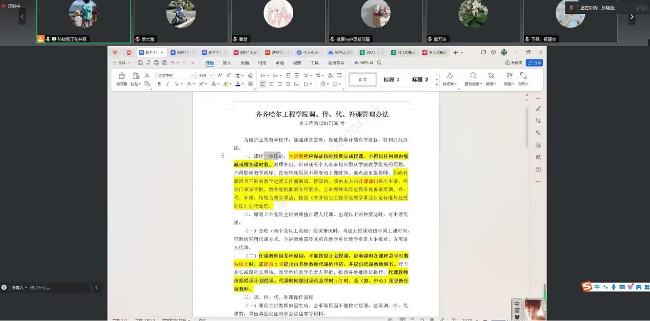Screen dimensions: 650x321
Task: Click the yellow text highlight color icon
Action: coord(226,84)
